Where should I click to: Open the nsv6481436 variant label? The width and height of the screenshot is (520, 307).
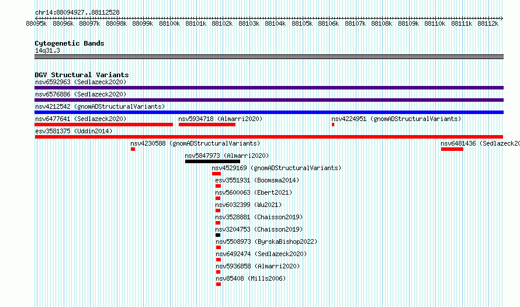tap(480, 143)
